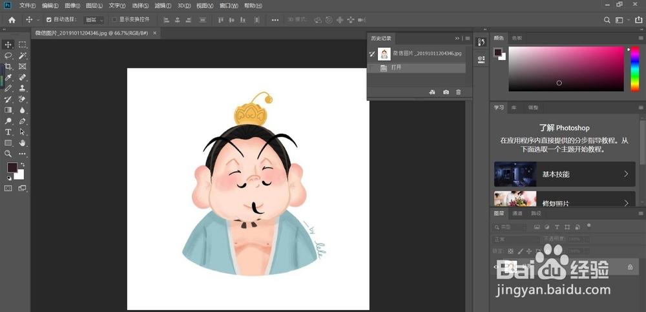This screenshot has height=312, width=646.
Task: Select the Hand tool
Action: [x=22, y=143]
